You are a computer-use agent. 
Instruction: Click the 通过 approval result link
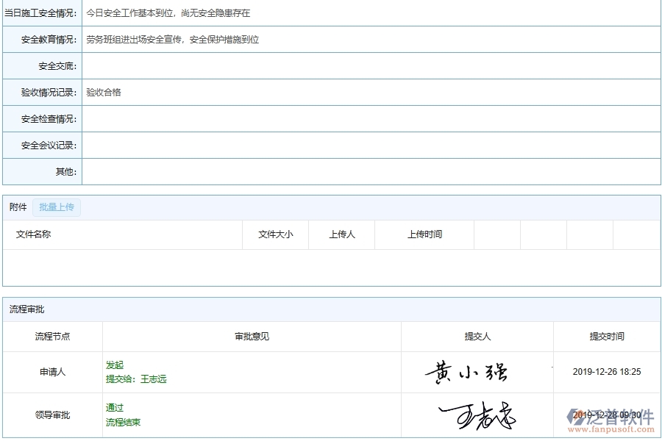coord(115,407)
